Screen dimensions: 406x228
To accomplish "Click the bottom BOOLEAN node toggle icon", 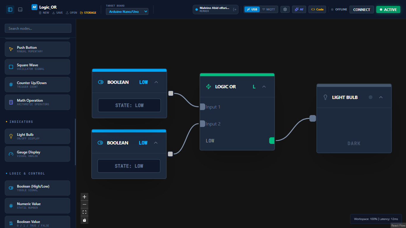I will 101,143.
